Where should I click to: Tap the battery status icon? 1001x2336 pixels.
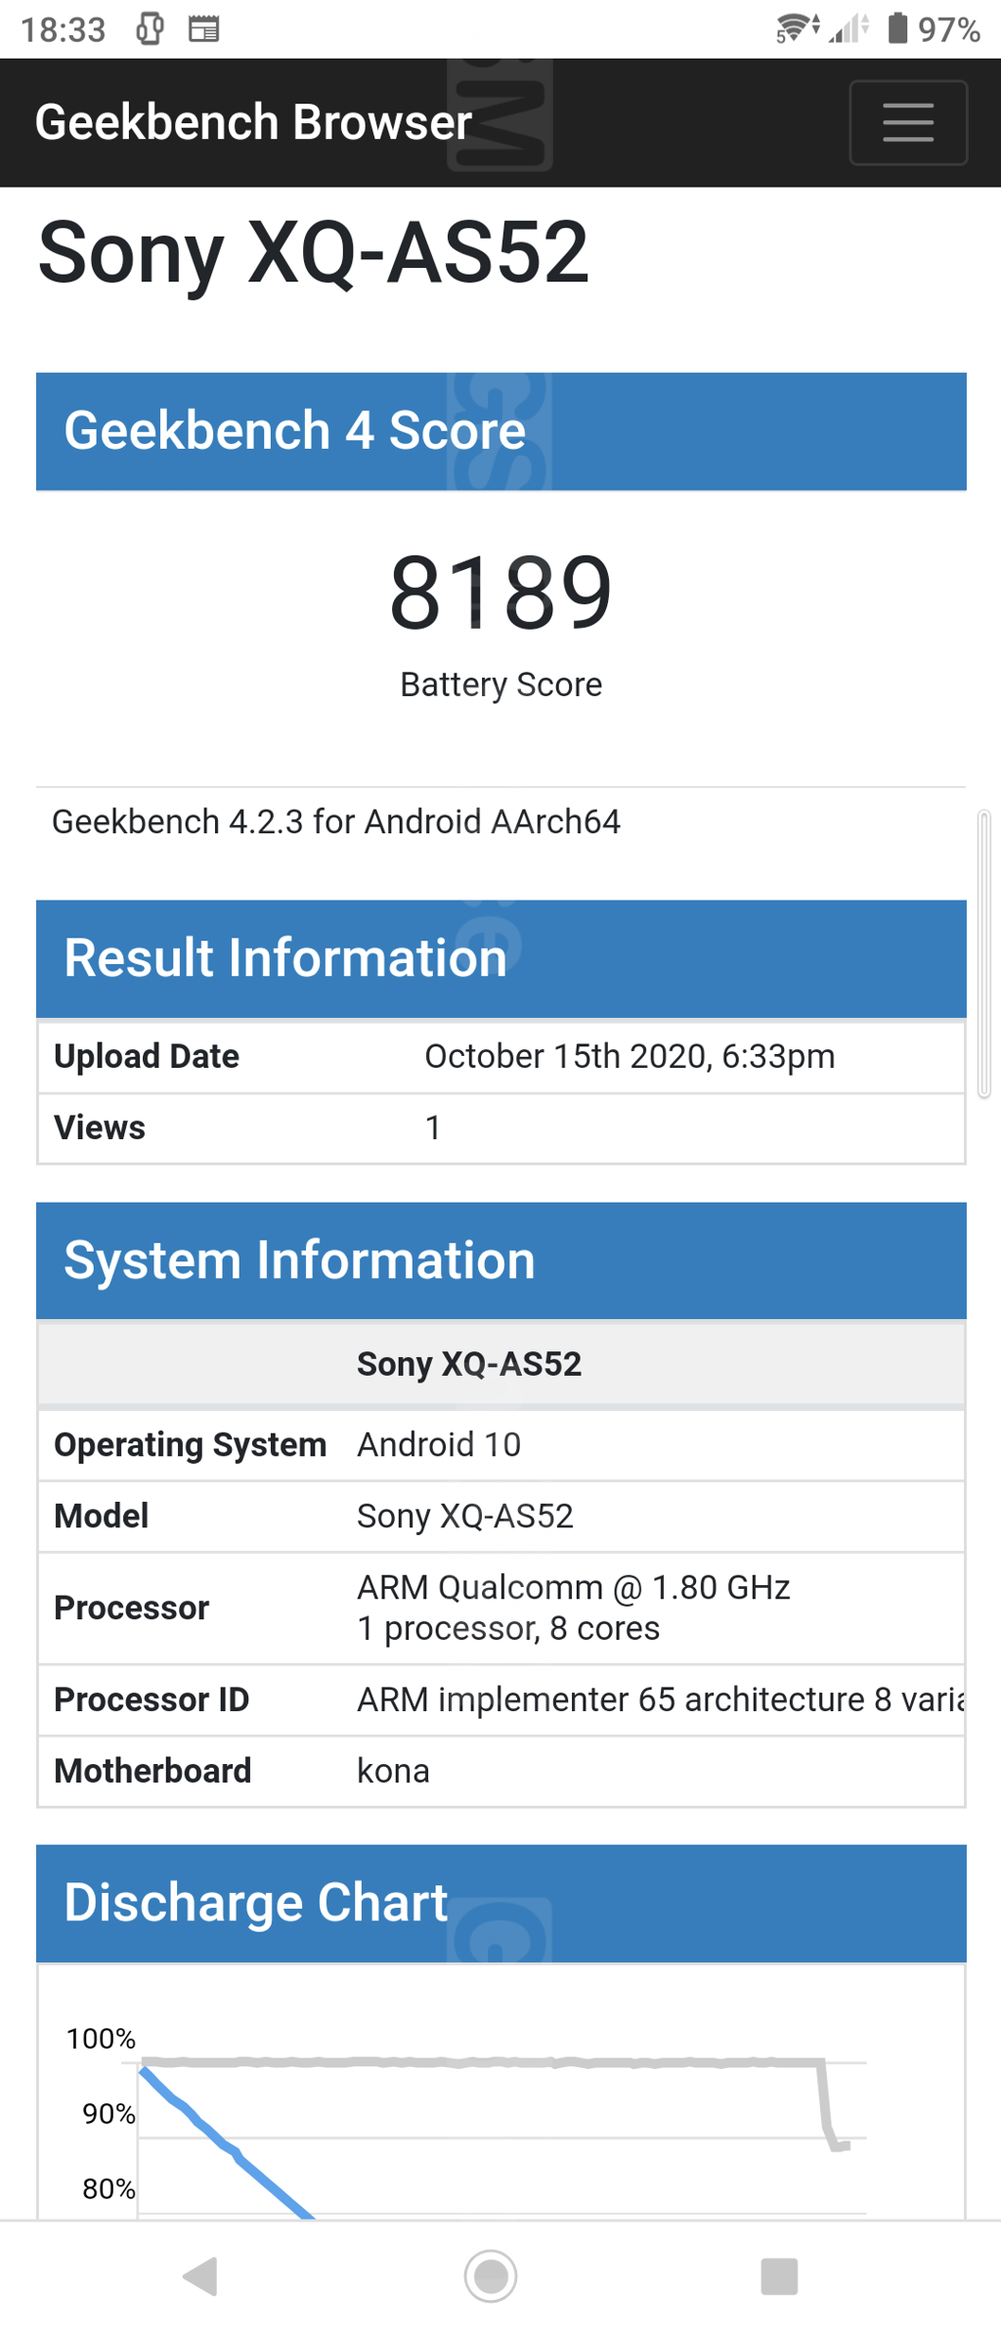(896, 28)
